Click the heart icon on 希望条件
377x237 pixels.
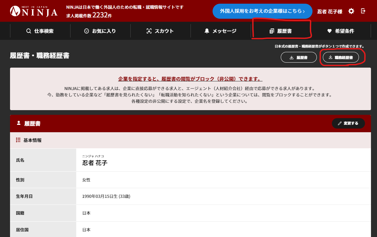(329, 30)
